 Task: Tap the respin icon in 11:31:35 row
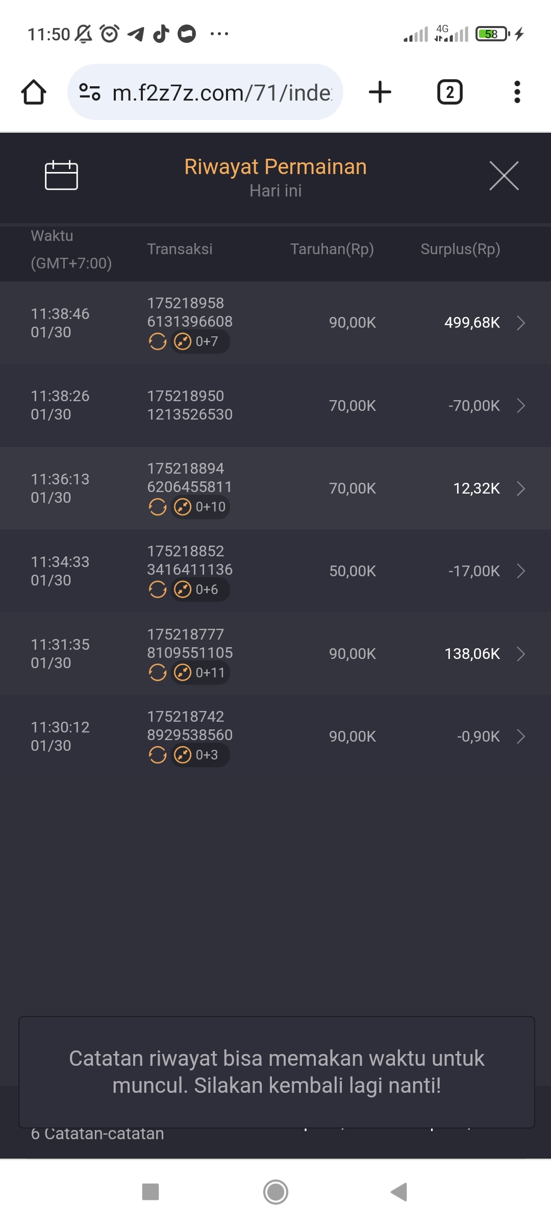click(x=158, y=673)
